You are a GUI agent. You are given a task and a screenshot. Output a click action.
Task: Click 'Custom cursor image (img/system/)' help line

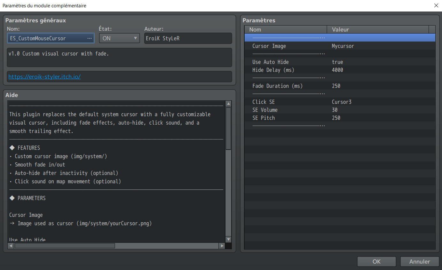[61, 156]
